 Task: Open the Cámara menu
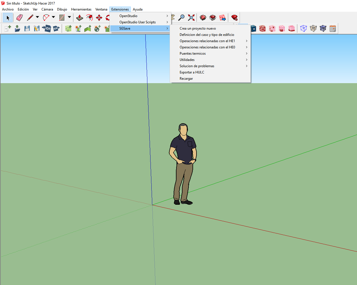tap(47, 9)
